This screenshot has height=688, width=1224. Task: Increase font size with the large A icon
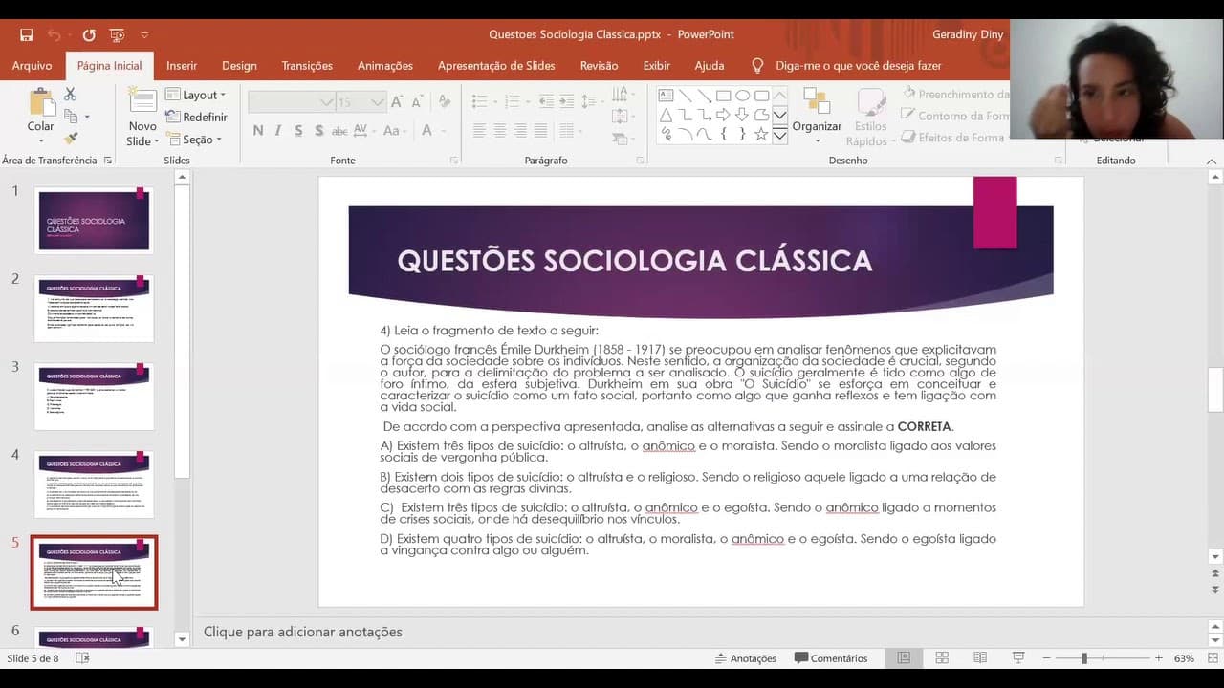coord(398,101)
